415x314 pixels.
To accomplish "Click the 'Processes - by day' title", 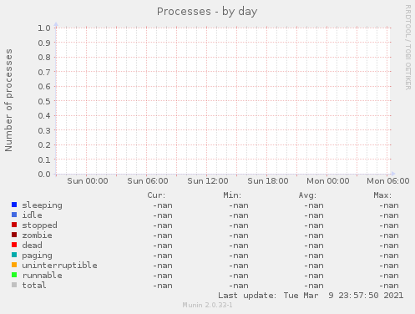I will [x=207, y=12].
